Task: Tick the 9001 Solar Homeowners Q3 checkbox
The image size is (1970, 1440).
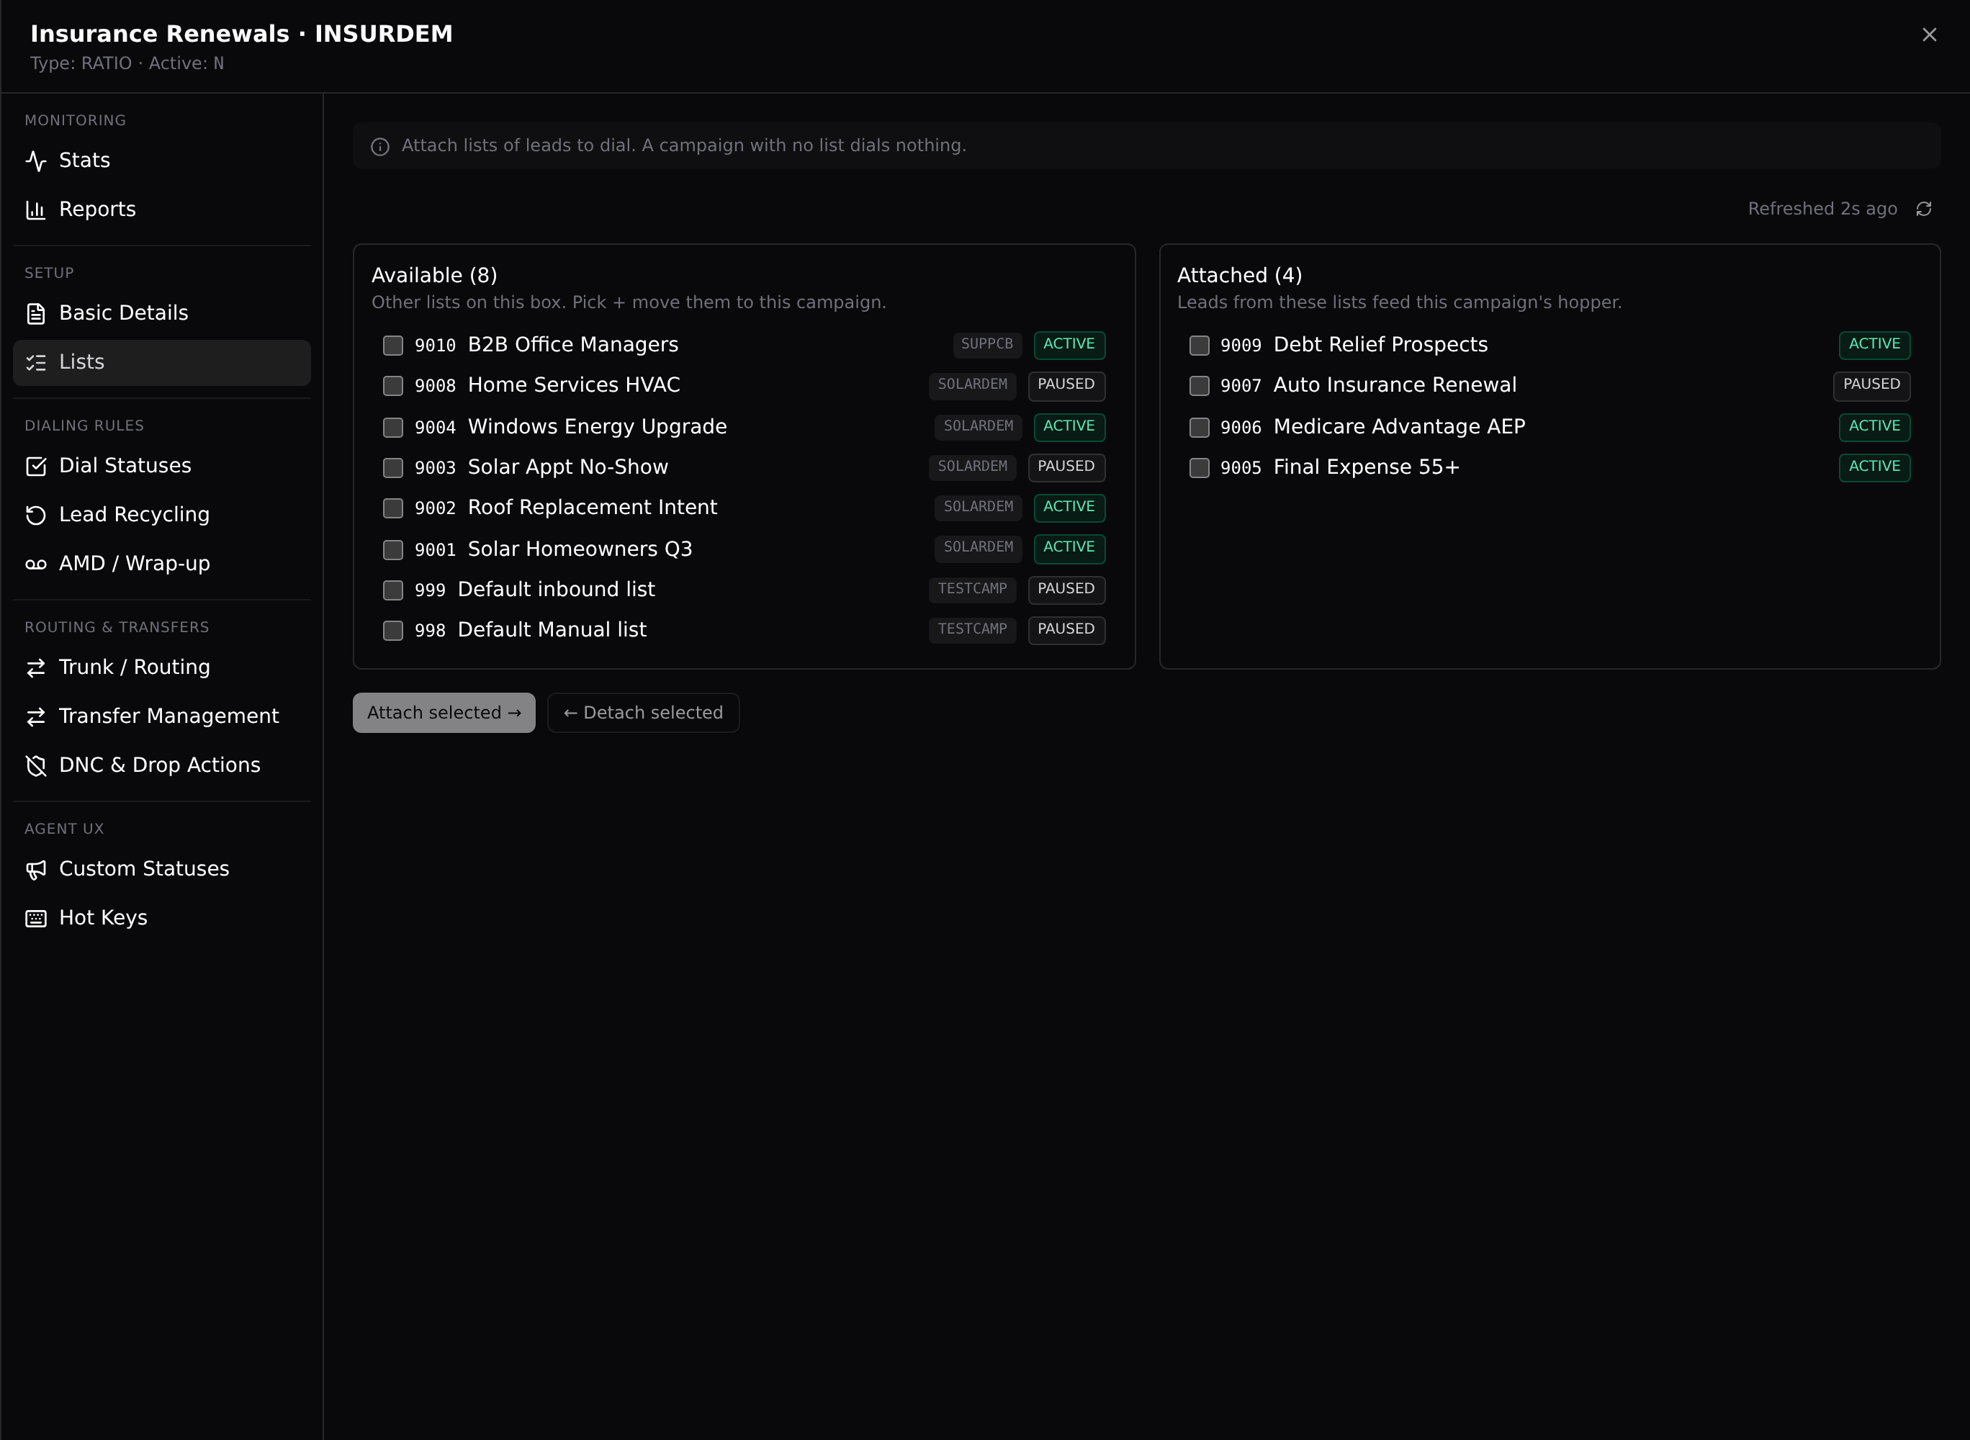Action: pyautogui.click(x=393, y=550)
